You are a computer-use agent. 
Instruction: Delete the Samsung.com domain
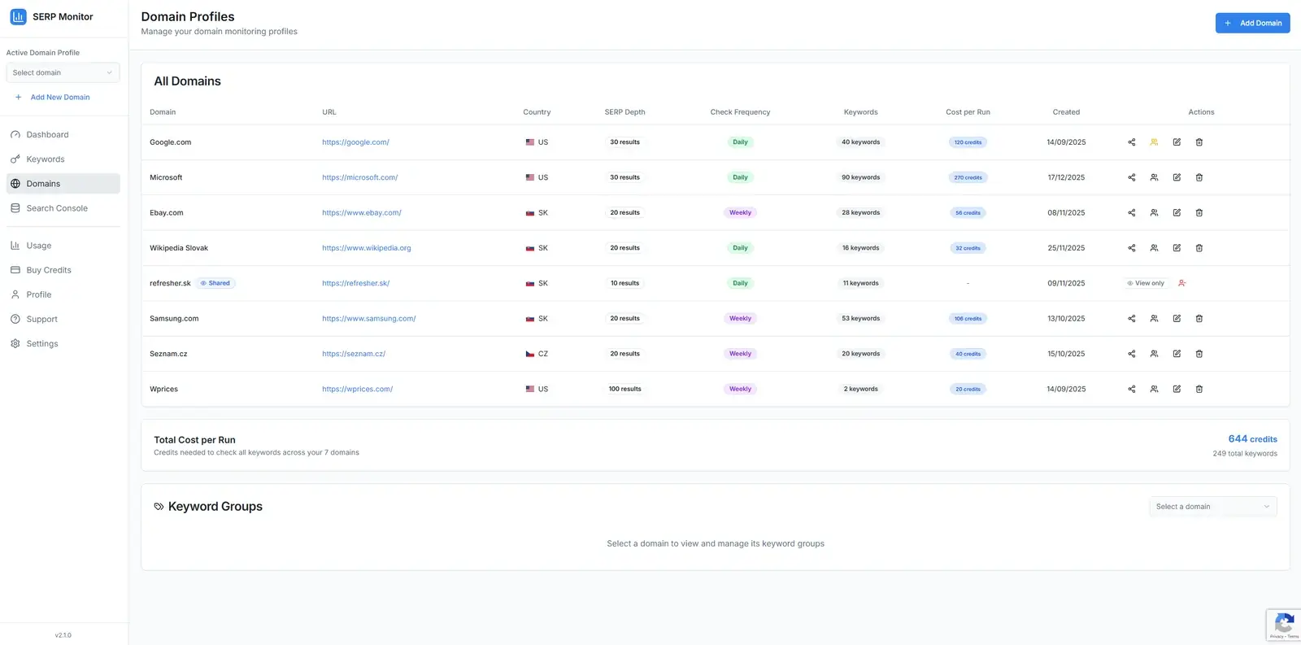click(x=1199, y=319)
